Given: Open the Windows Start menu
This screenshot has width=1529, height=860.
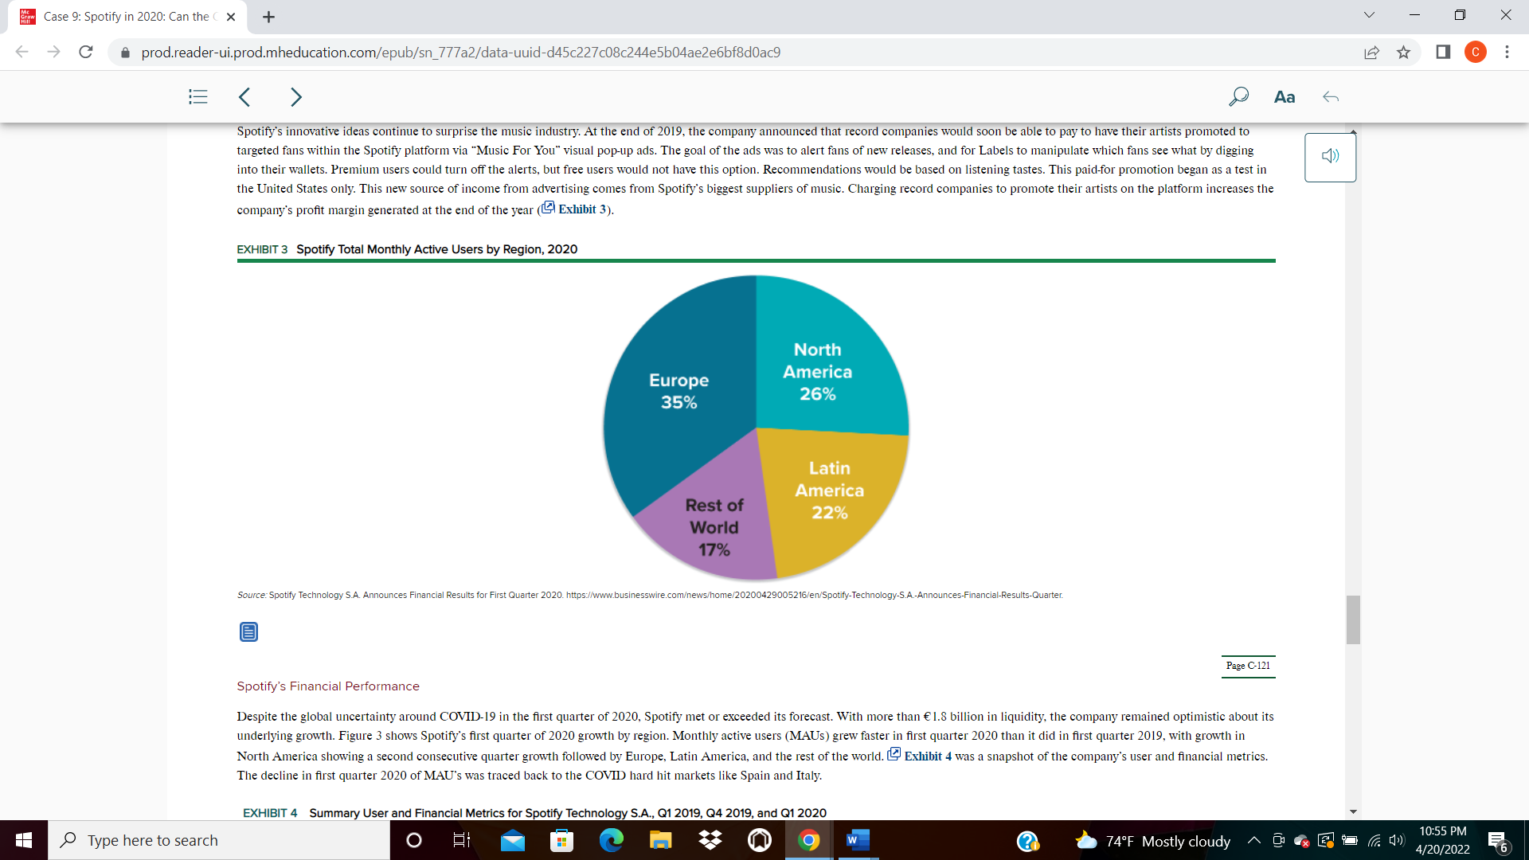Looking at the screenshot, I should point(24,840).
